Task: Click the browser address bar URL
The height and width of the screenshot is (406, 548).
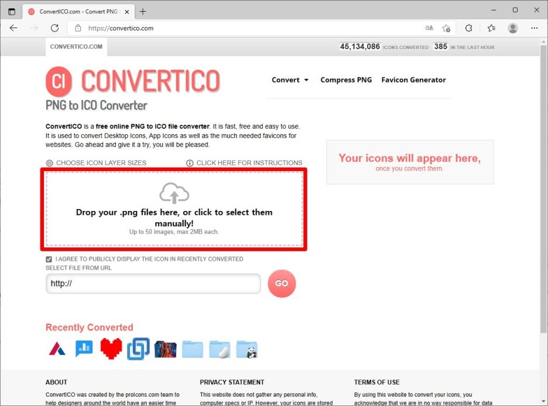Action: click(121, 28)
